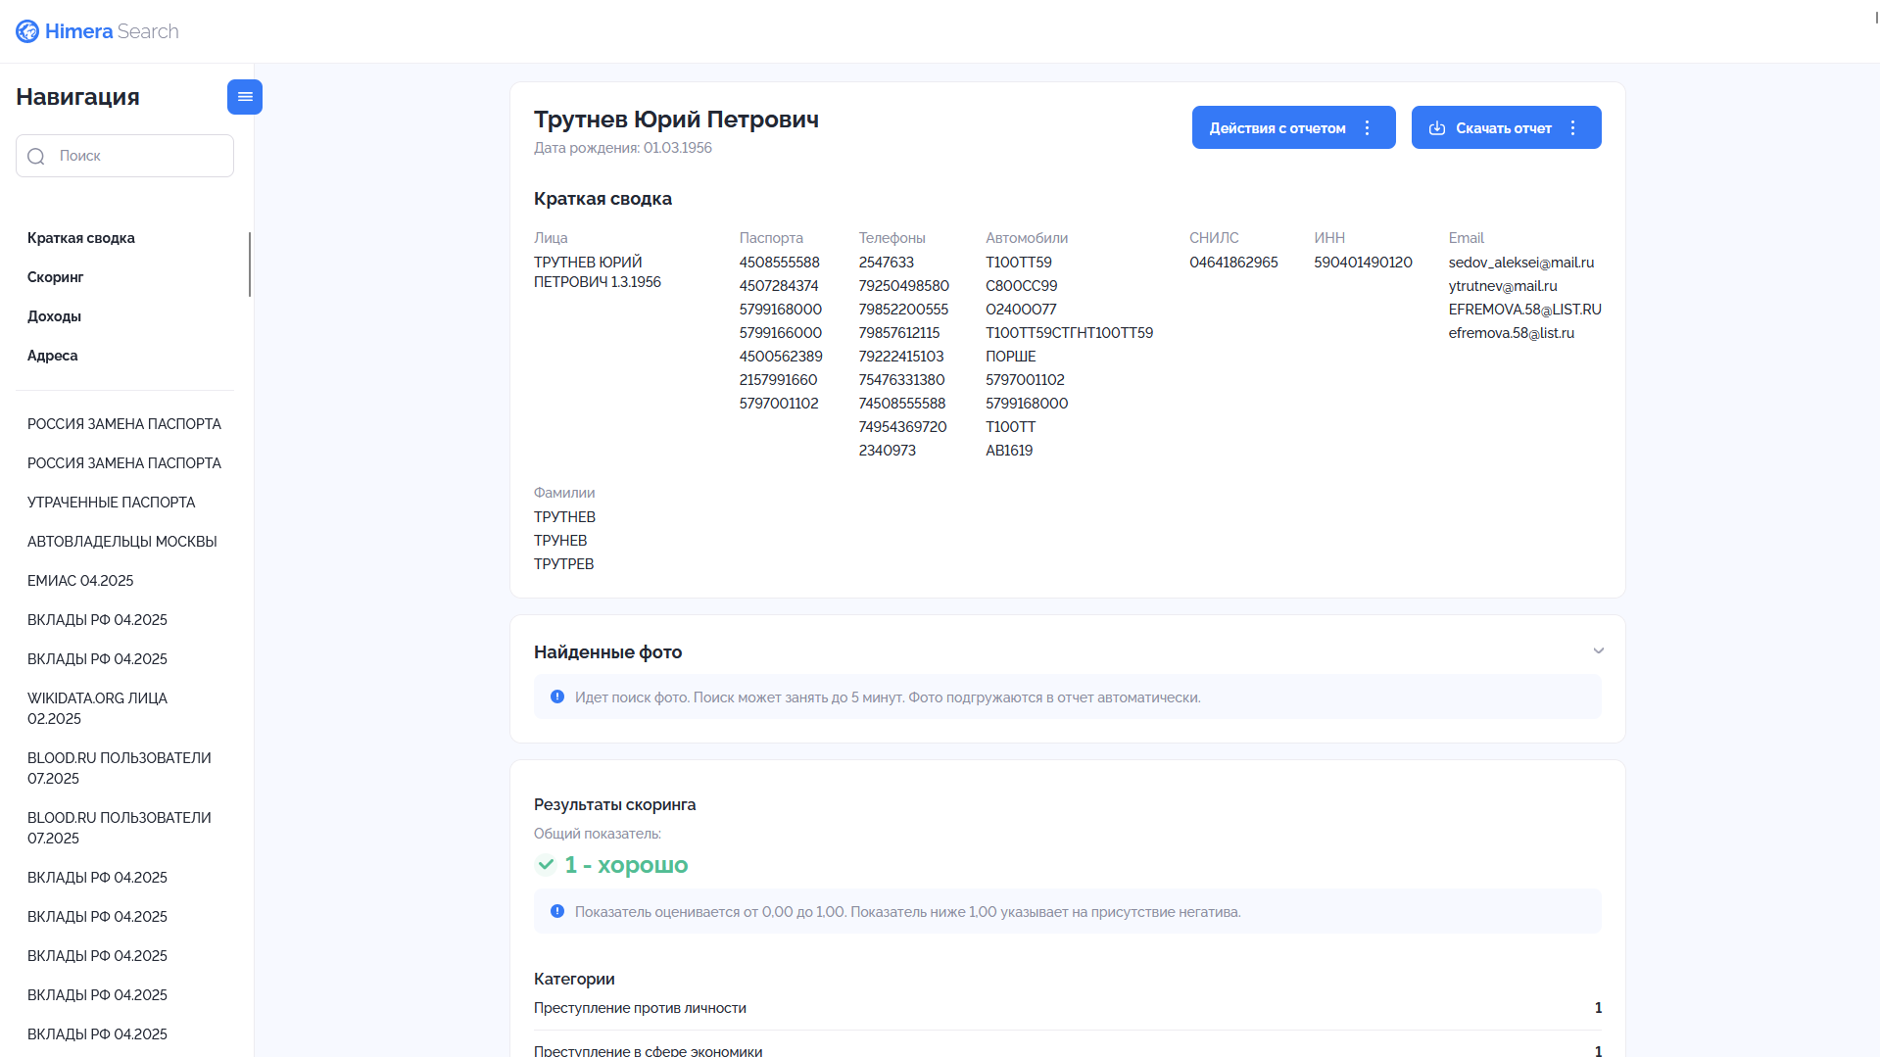
Task: Go to Доходы in navigation
Action: click(54, 316)
